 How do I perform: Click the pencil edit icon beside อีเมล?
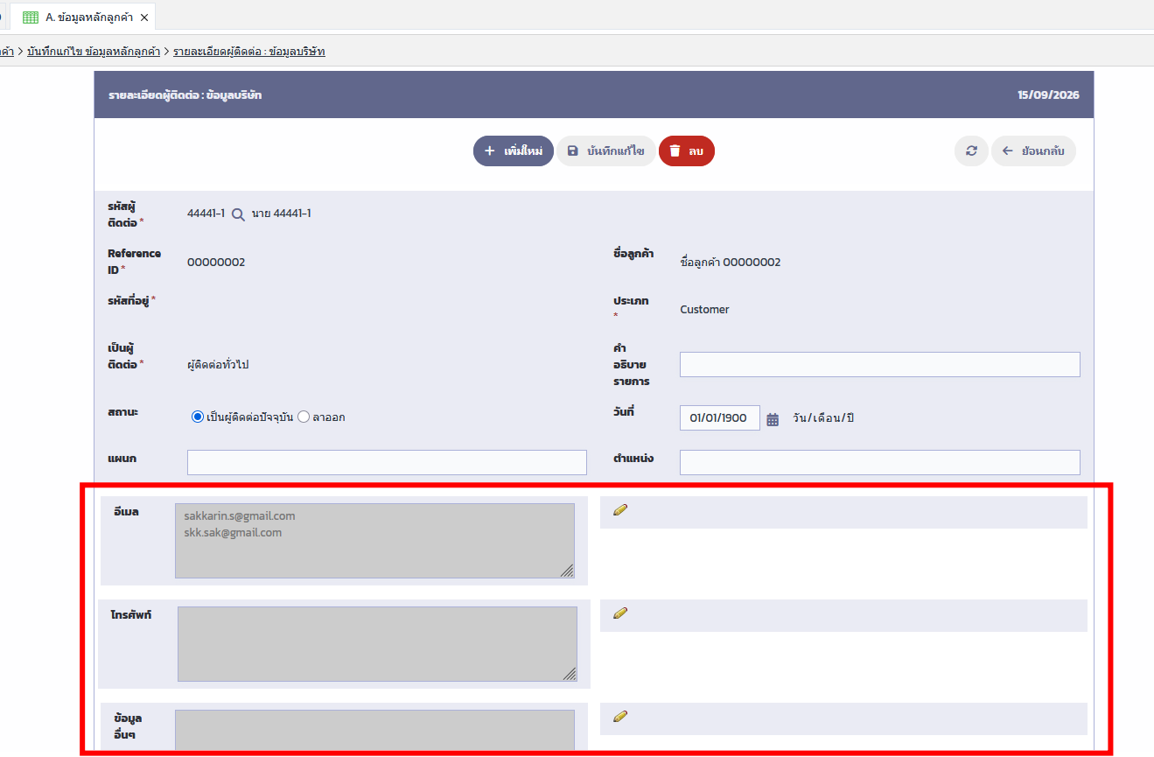click(x=620, y=510)
